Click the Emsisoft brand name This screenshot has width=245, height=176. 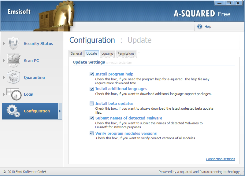(x=19, y=12)
